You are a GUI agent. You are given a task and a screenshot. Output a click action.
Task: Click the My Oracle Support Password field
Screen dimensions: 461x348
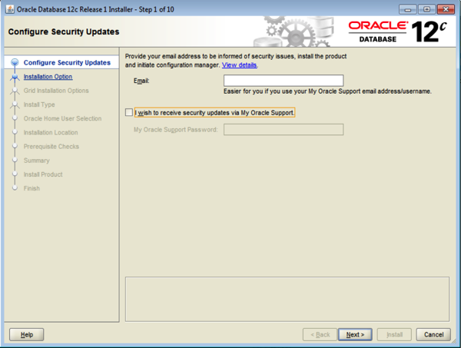[x=284, y=130]
